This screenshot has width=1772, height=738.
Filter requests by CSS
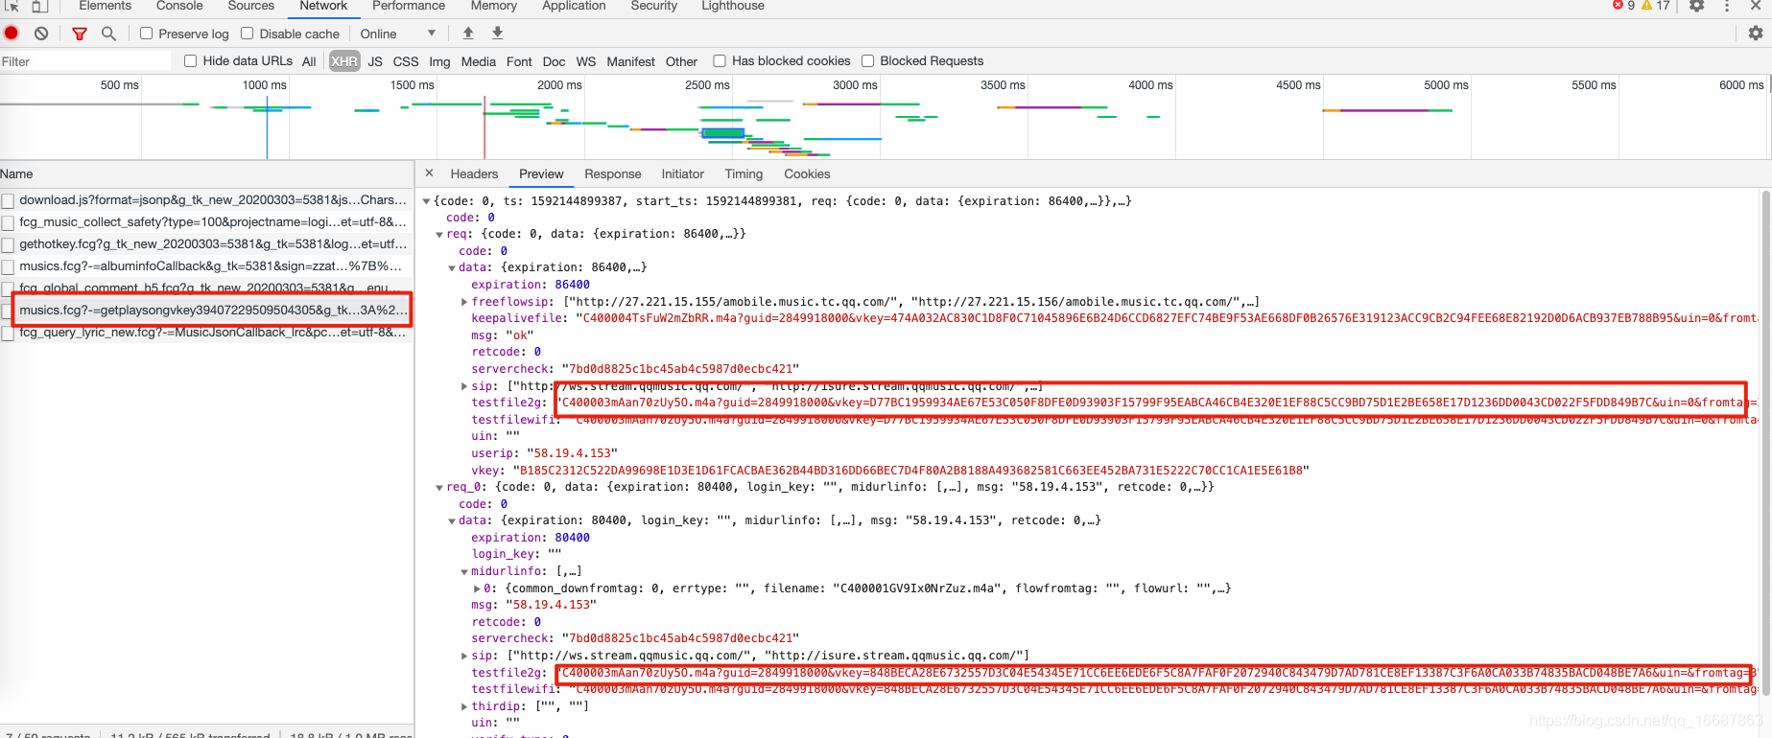tap(406, 61)
